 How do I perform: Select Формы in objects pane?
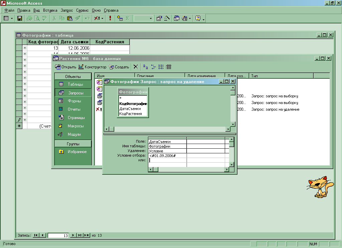click(73, 101)
